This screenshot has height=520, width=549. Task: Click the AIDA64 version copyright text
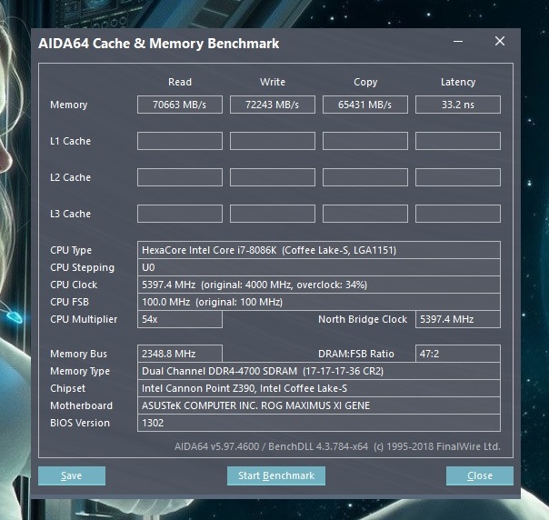tap(337, 446)
